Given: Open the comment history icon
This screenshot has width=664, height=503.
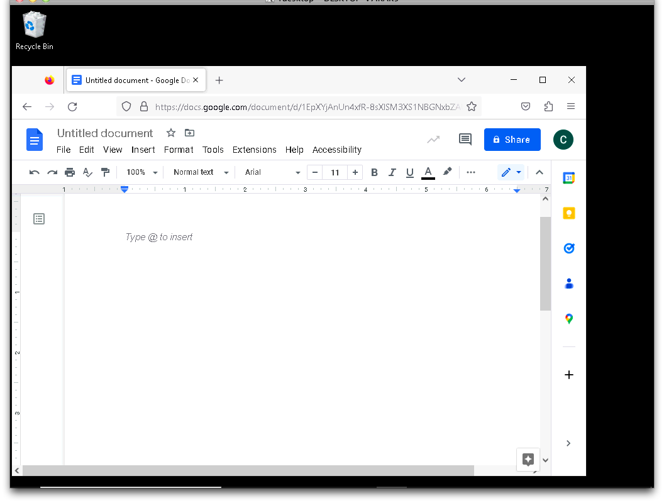Looking at the screenshot, I should point(465,140).
